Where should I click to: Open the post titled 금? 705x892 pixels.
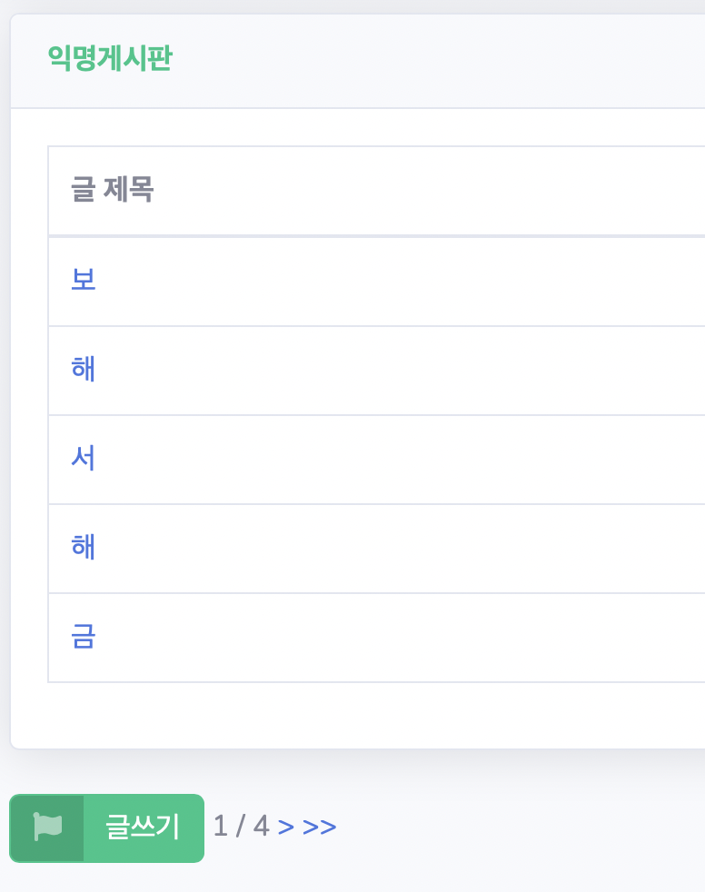[83, 636]
